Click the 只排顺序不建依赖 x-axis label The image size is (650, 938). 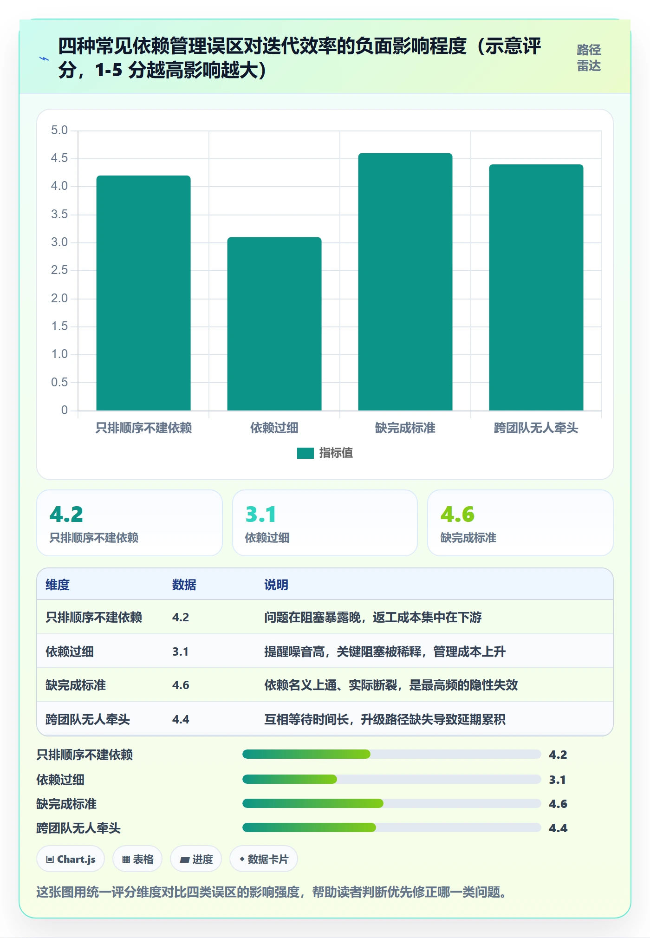point(143,428)
